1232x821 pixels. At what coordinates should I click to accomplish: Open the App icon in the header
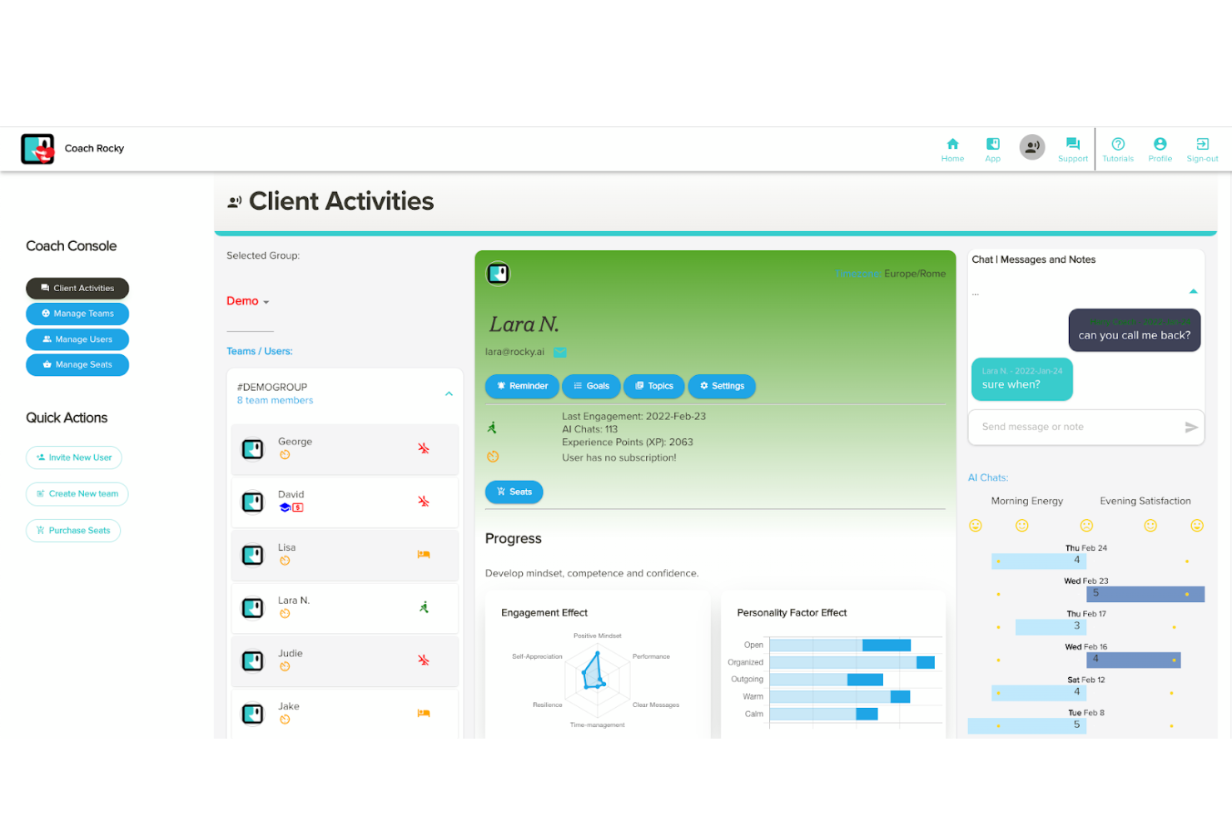(x=992, y=148)
